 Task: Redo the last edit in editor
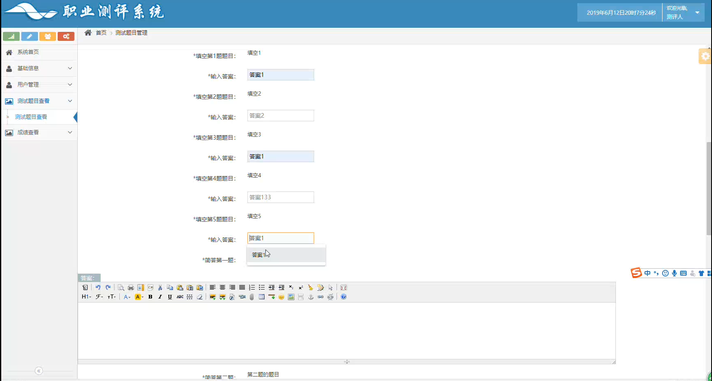[108, 287]
